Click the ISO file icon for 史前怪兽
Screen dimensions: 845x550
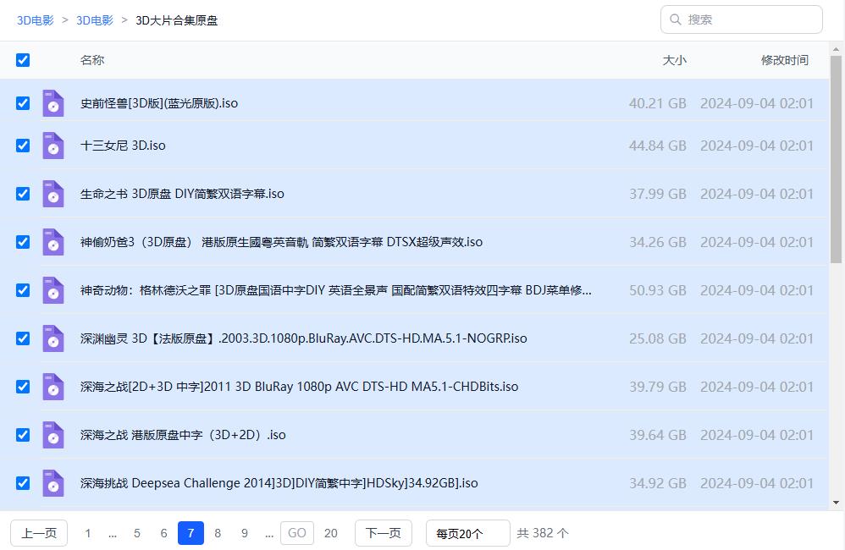point(53,103)
